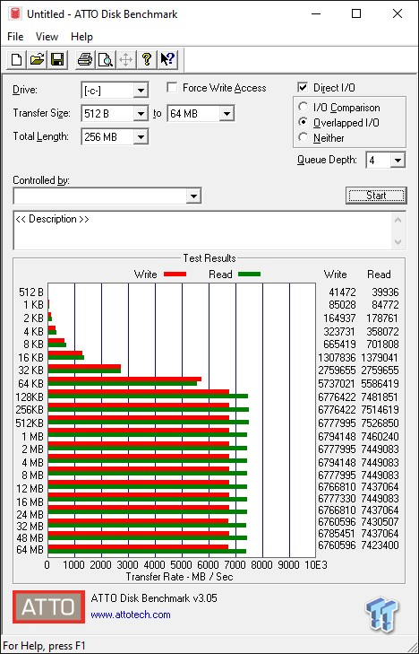Print results with the printer icon

point(85,59)
